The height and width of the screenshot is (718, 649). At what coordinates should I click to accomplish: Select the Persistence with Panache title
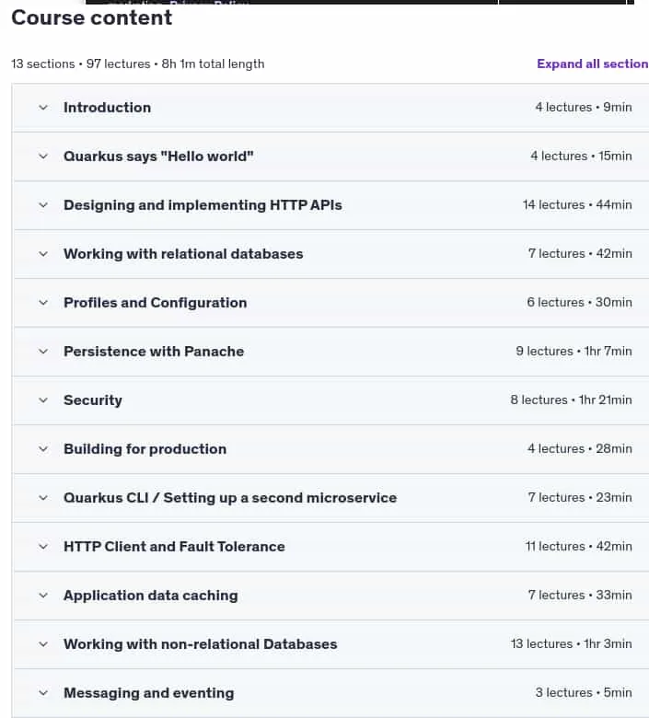(x=154, y=352)
